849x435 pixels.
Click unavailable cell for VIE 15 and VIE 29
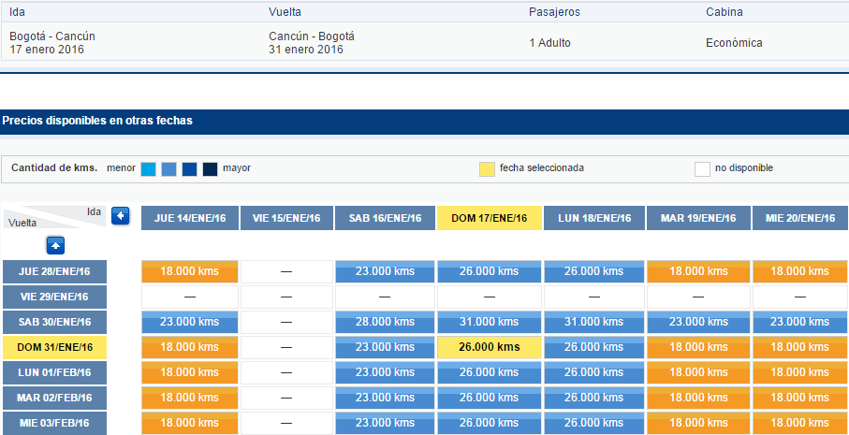coord(286,297)
